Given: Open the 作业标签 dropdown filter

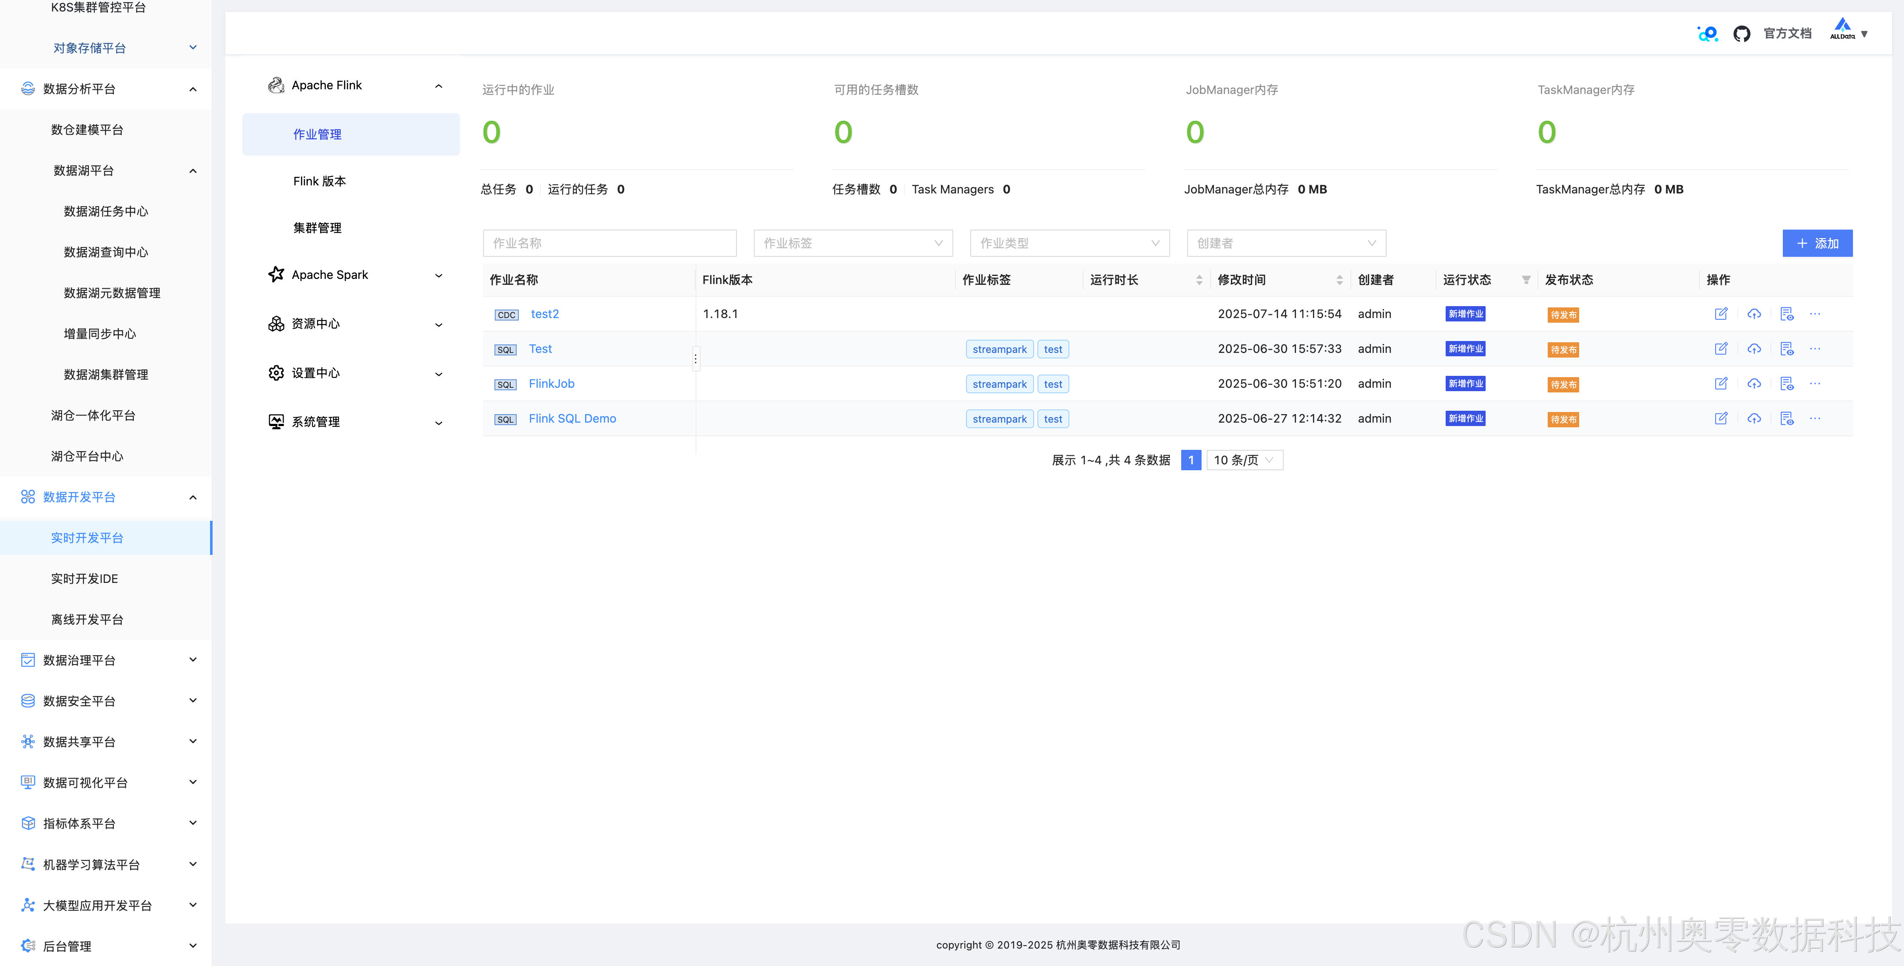Looking at the screenshot, I should [x=853, y=243].
